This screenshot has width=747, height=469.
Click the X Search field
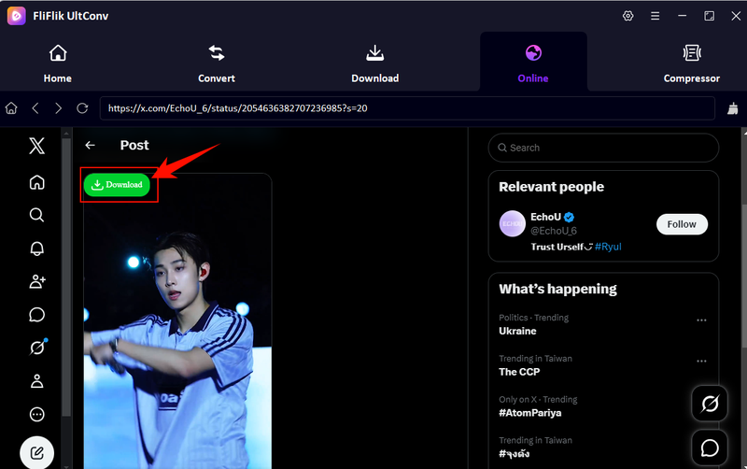point(603,148)
